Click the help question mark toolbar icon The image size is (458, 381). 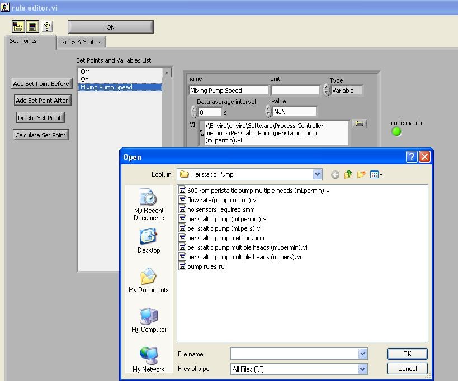(x=47, y=27)
